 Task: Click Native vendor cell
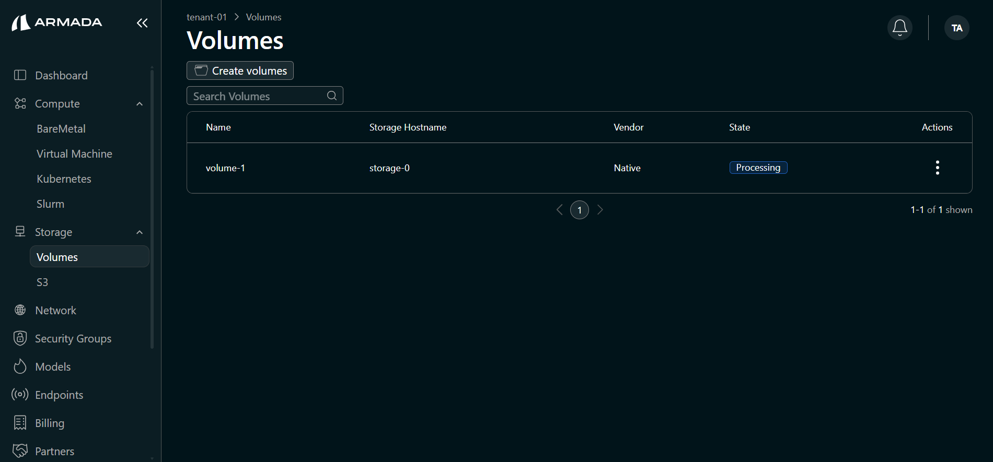pos(627,168)
